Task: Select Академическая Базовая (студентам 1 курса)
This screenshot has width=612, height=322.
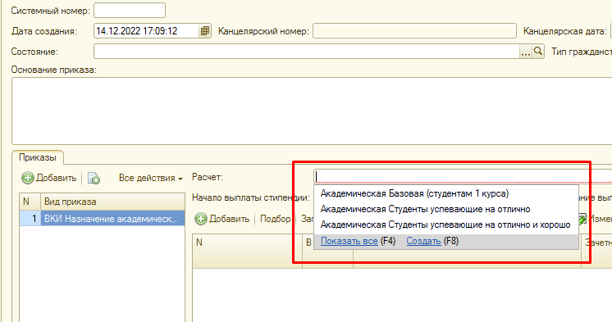Action: click(x=414, y=193)
